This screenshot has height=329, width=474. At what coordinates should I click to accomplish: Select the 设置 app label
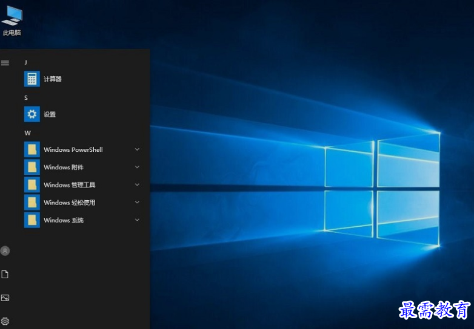(x=50, y=114)
